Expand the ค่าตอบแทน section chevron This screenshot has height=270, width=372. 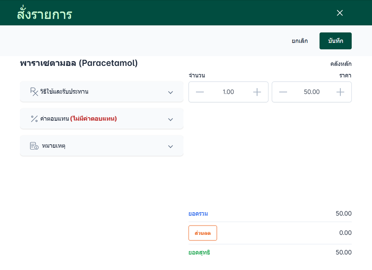[x=171, y=119]
